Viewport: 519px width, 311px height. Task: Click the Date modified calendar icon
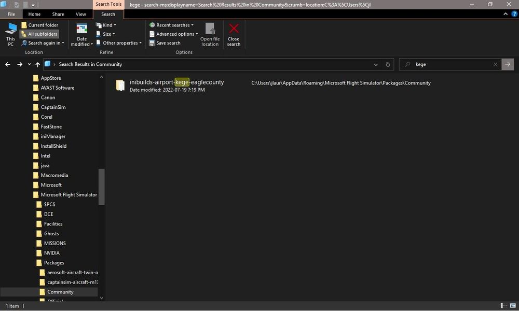point(82,29)
